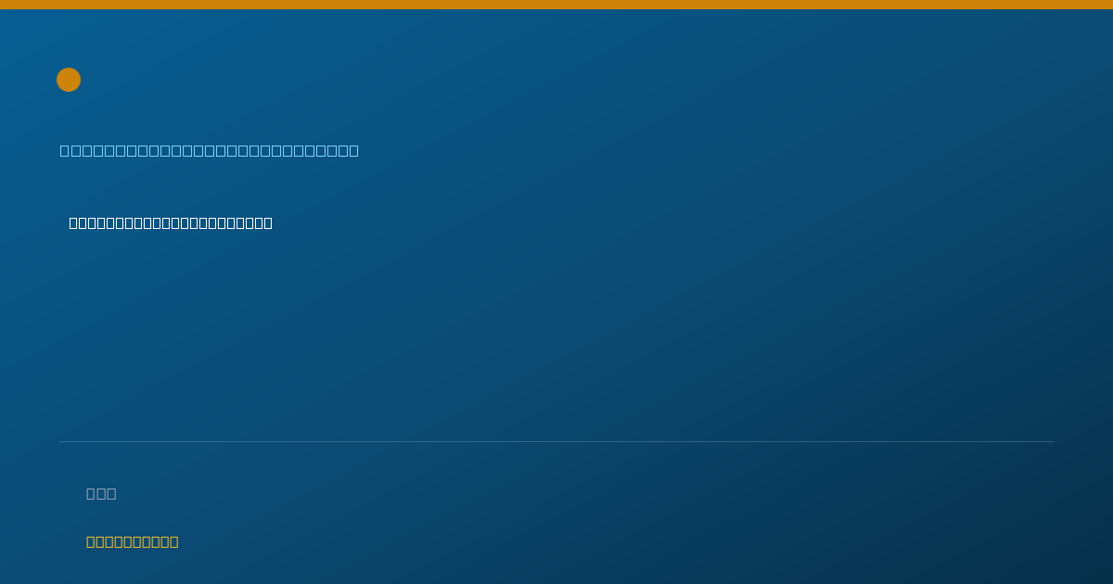Screen dimensions: 1113x584
Task: Select the light blue heading text line
Action: tap(210, 150)
